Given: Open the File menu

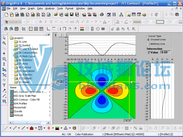Looking at the screenshot, I should pyautogui.click(x=8, y=8).
